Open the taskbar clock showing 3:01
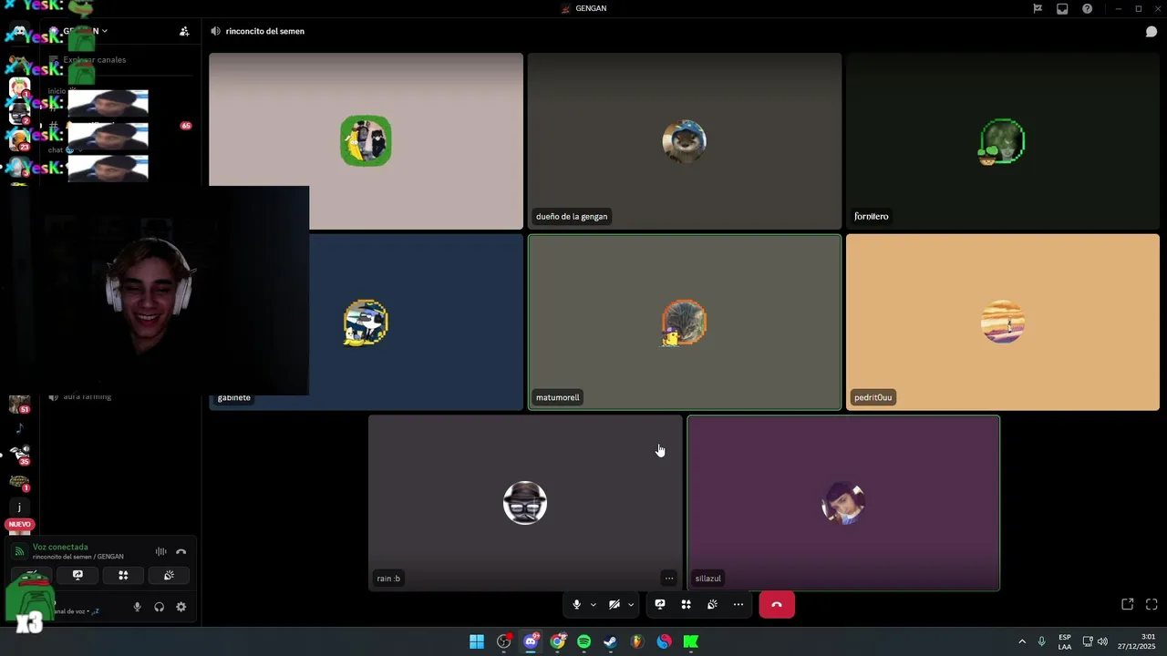Image resolution: width=1167 pixels, height=656 pixels. [x=1137, y=641]
